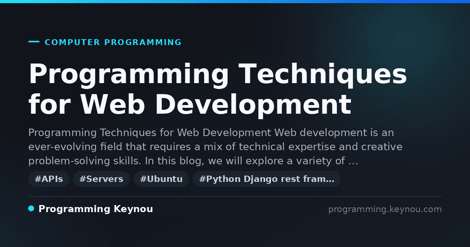Click the cyan dot beside Programming Keynou
This screenshot has height=247, width=470.
tap(31, 209)
